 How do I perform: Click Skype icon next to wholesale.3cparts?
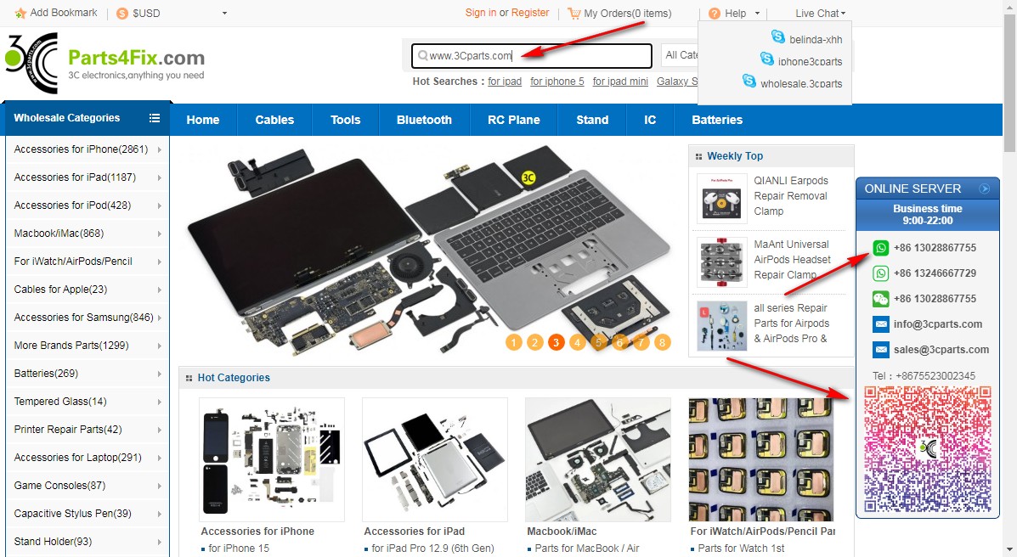pyautogui.click(x=749, y=81)
